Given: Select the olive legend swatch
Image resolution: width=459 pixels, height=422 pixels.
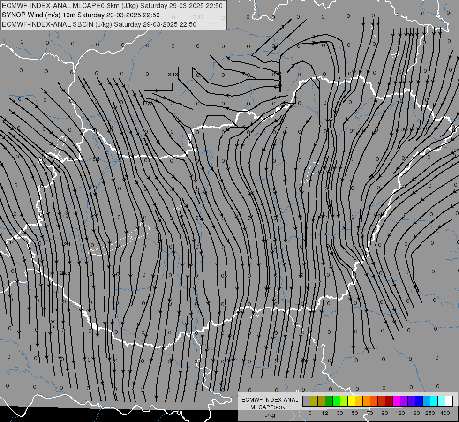Looking at the screenshot, I should click(314, 401).
